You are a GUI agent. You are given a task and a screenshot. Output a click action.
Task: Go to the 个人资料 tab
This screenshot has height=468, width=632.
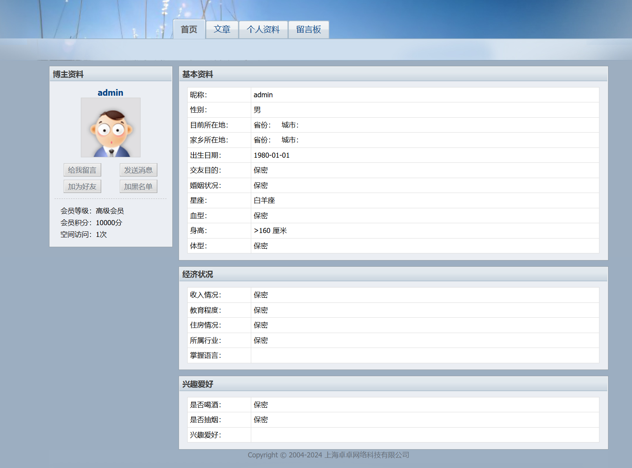263,29
